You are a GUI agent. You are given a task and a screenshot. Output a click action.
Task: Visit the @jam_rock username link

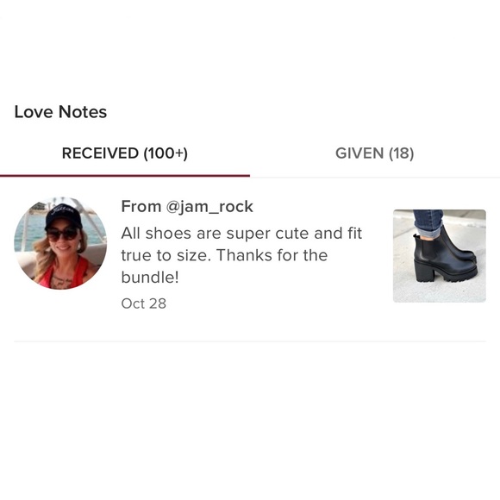(209, 207)
